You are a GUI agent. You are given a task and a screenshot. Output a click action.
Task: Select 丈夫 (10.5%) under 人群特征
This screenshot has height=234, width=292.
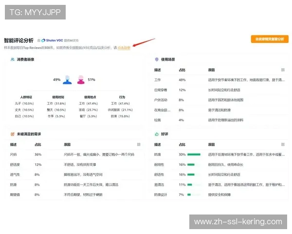[24, 110]
